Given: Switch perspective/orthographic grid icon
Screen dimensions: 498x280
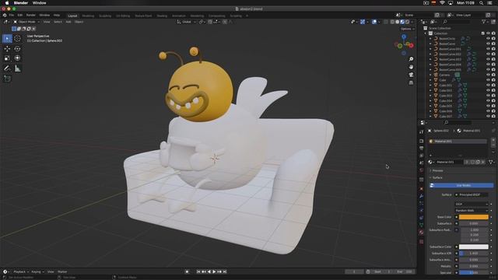Looking at the screenshot, I should [411, 83].
